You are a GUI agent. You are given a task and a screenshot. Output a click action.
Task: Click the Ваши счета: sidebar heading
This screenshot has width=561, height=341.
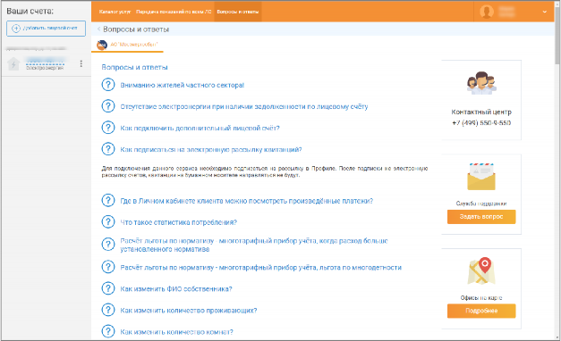tap(30, 11)
